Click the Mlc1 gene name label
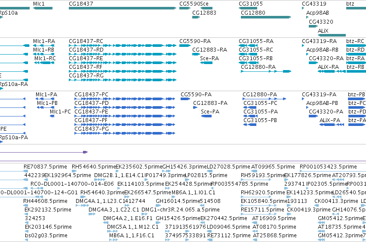The width and height of the screenshot is (366, 242). click(39, 4)
